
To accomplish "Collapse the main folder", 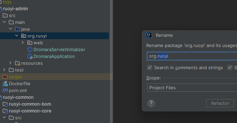I will tap(4, 22).
